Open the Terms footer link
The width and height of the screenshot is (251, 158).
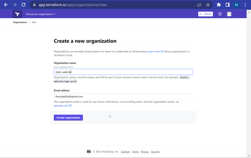[x=135, y=152]
